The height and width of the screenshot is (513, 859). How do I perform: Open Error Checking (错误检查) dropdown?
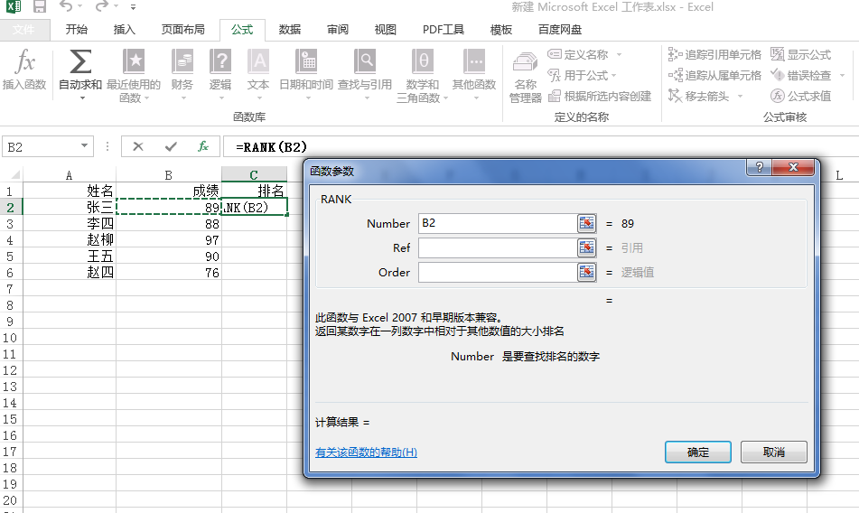843,76
